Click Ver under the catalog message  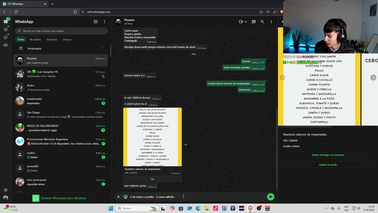click(x=152, y=179)
